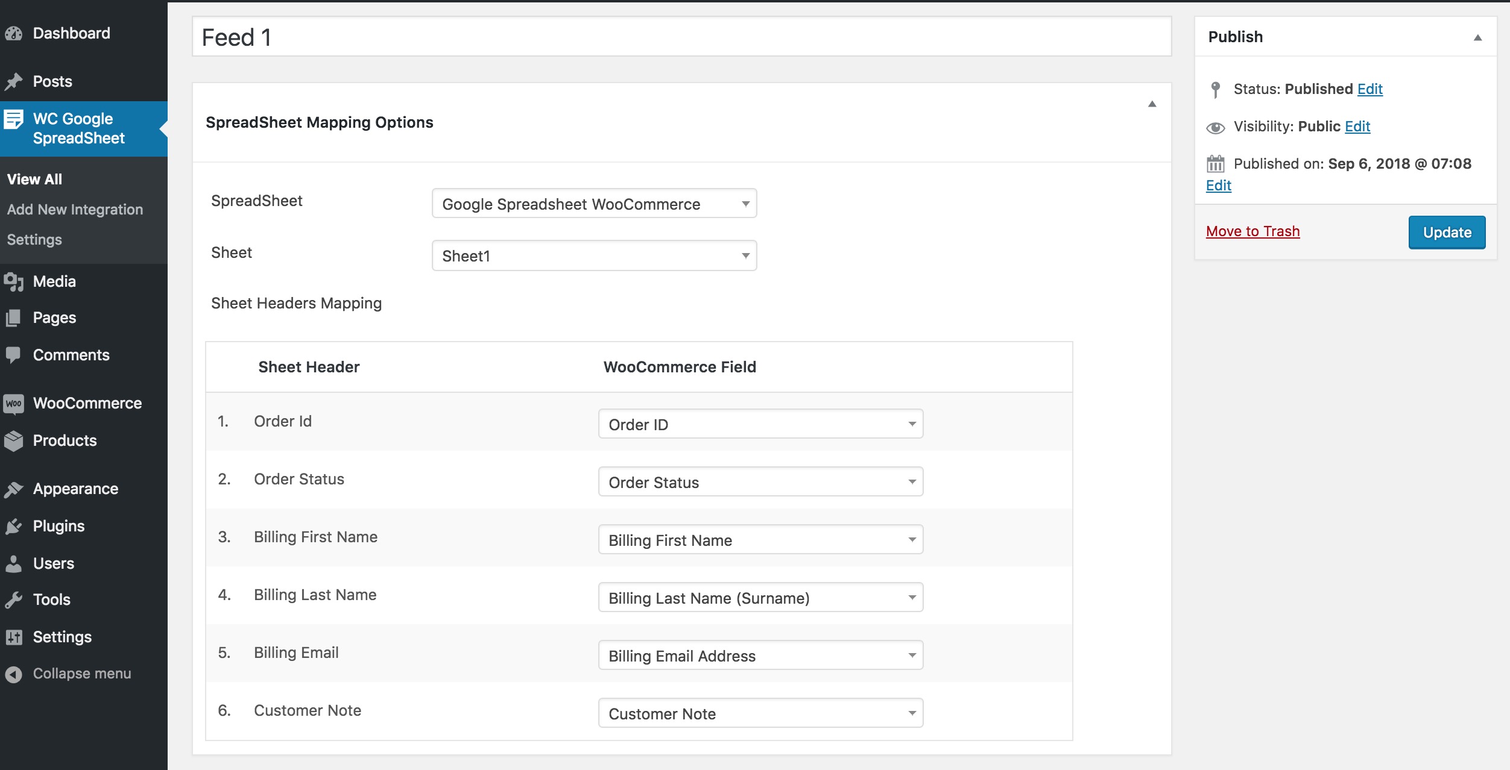Collapse the Publish panel

click(1479, 38)
